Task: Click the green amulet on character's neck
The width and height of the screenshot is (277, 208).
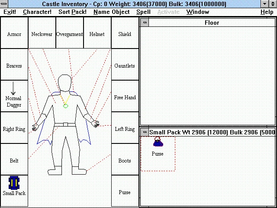Action: 65,105
